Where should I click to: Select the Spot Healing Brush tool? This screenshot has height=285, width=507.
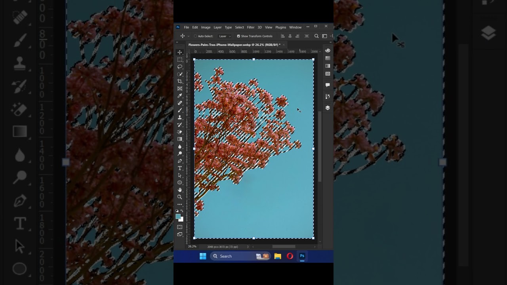[180, 103]
